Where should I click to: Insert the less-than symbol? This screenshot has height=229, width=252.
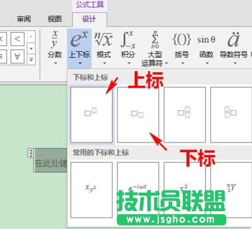(x=17, y=39)
